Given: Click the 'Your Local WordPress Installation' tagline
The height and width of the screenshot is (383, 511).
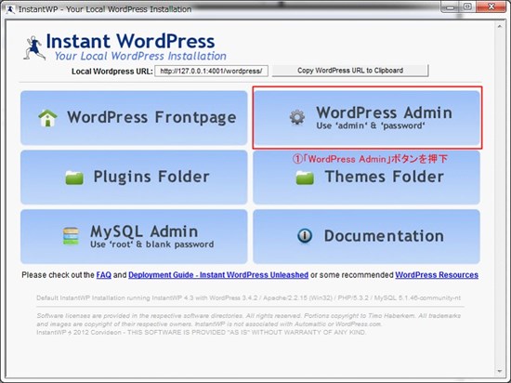Looking at the screenshot, I should pos(140,56).
